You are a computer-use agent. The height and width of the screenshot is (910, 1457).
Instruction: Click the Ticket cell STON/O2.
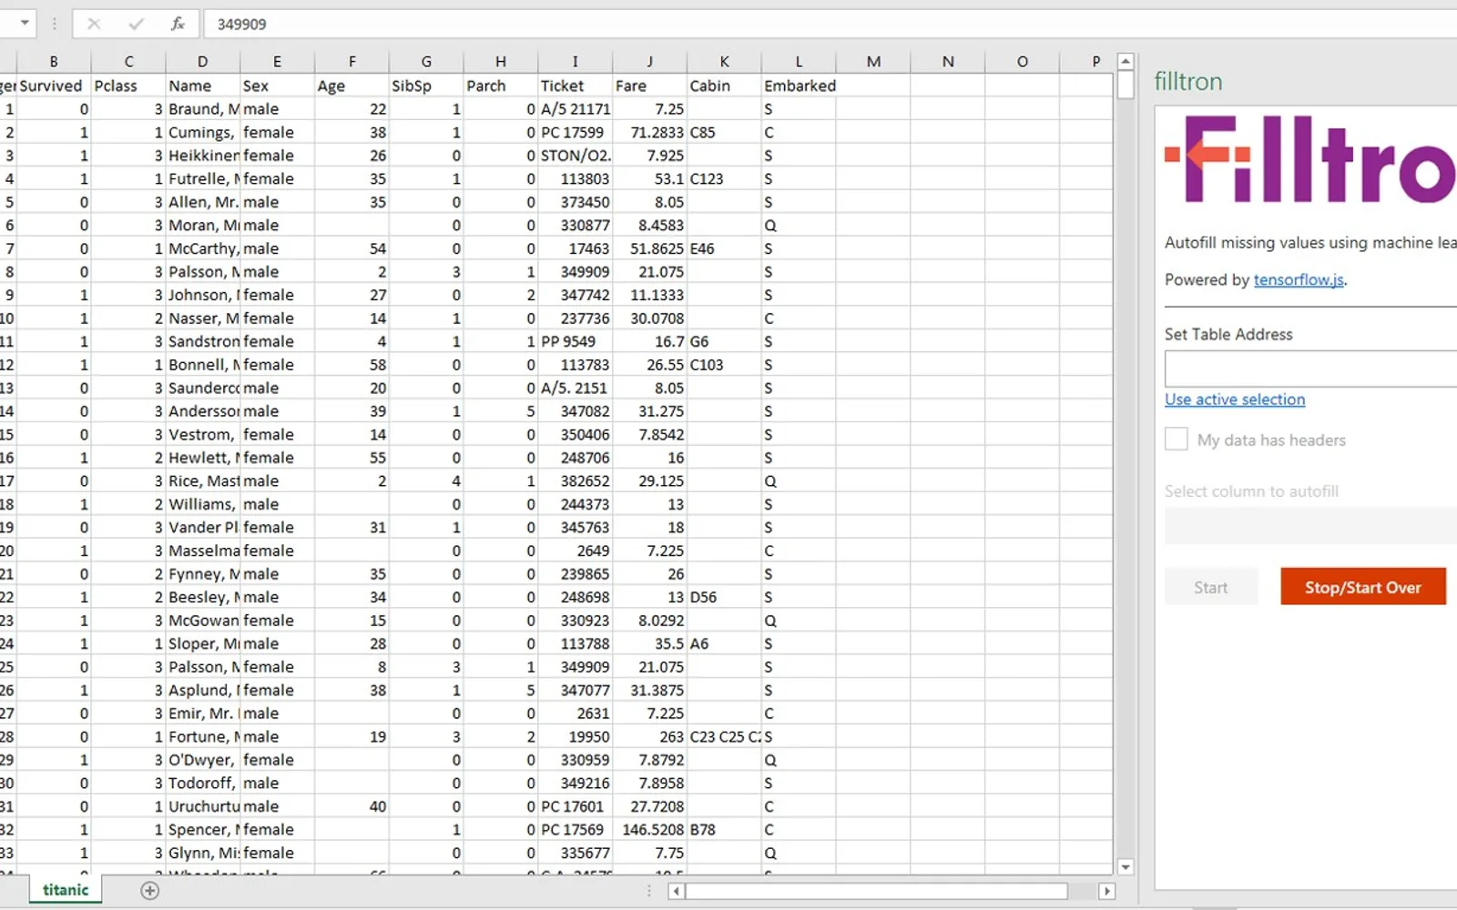pyautogui.click(x=576, y=156)
